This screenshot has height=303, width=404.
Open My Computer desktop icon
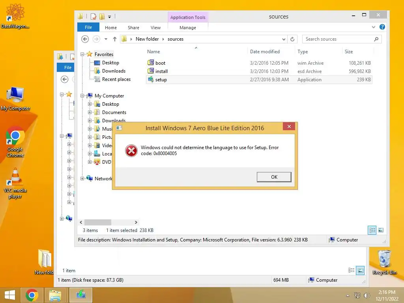15,99
